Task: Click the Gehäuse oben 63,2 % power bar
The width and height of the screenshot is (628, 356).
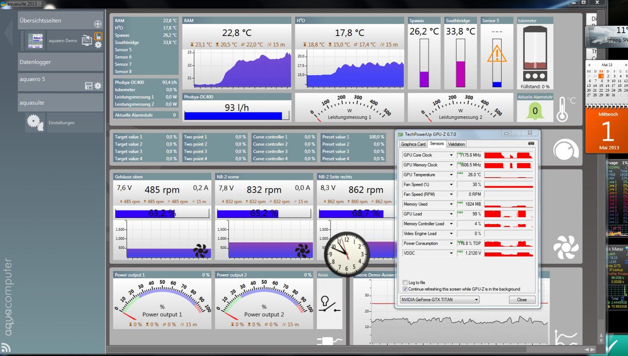Action: [162, 213]
